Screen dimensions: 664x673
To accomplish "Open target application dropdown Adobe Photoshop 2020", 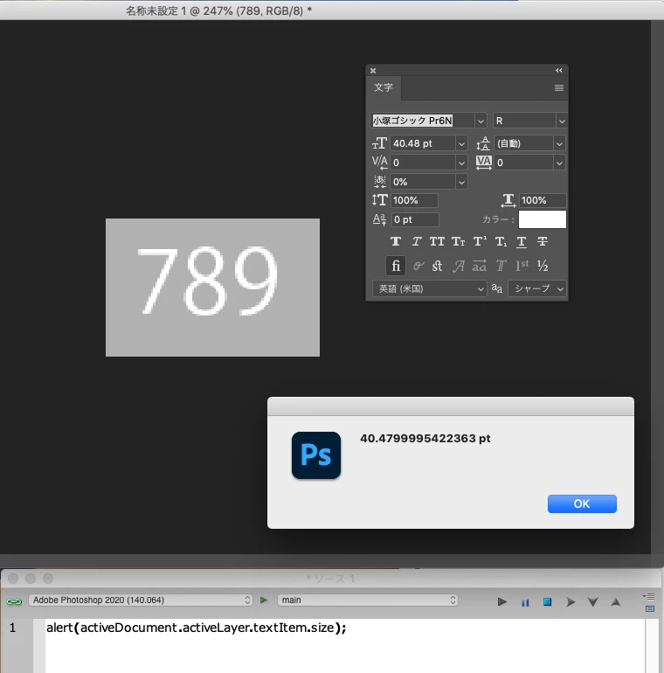I will [x=141, y=600].
